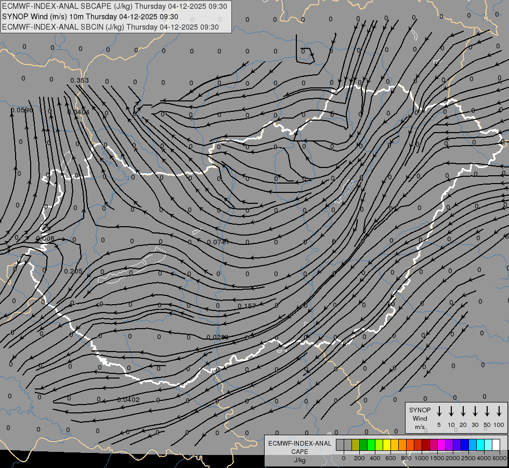Click the 30 m/s wind arrow in legend
Viewport: 509px width, 468px height.
tap(475, 411)
